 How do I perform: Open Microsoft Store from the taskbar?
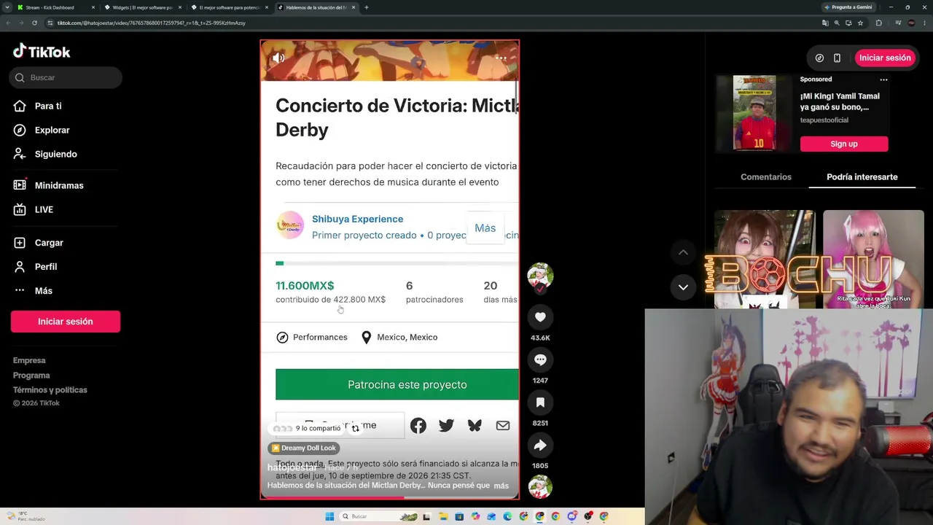[459, 516]
